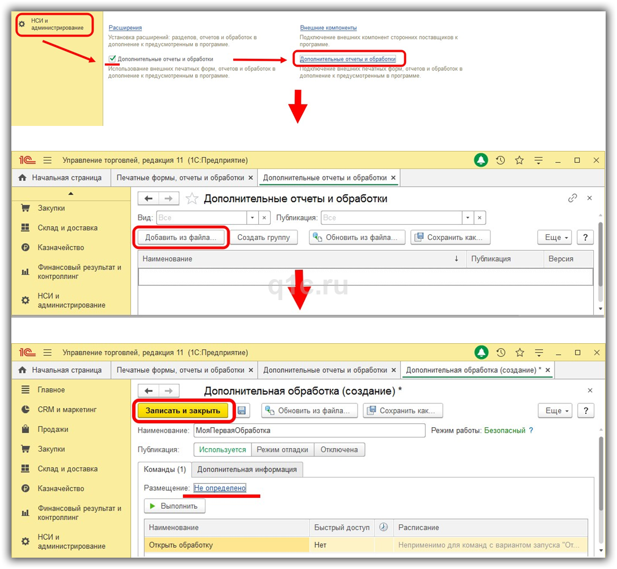Click the forward arrow in the list form
617x569 pixels.
pyautogui.click(x=169, y=199)
